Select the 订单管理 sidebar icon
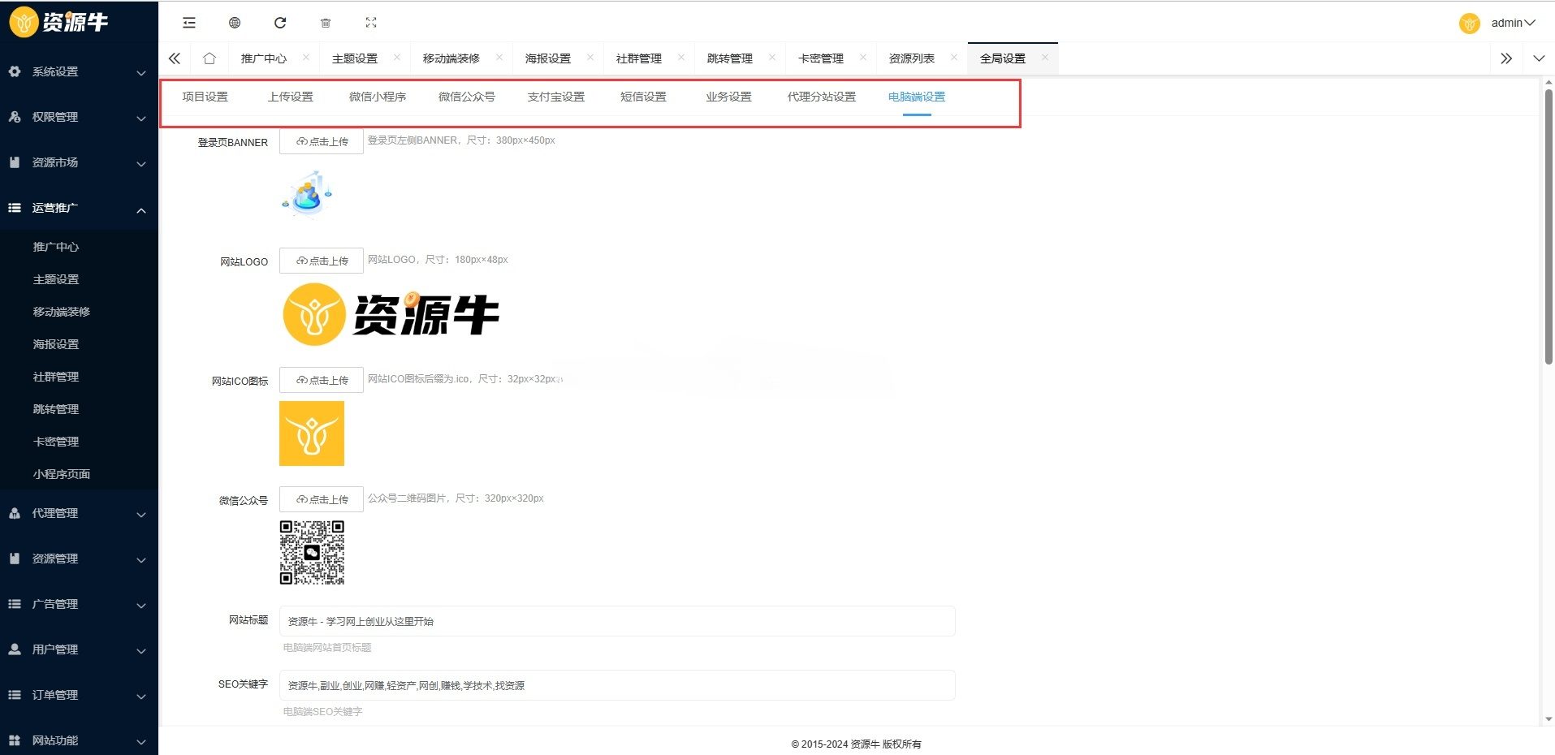Screen dimensions: 1555x755 coord(15,695)
